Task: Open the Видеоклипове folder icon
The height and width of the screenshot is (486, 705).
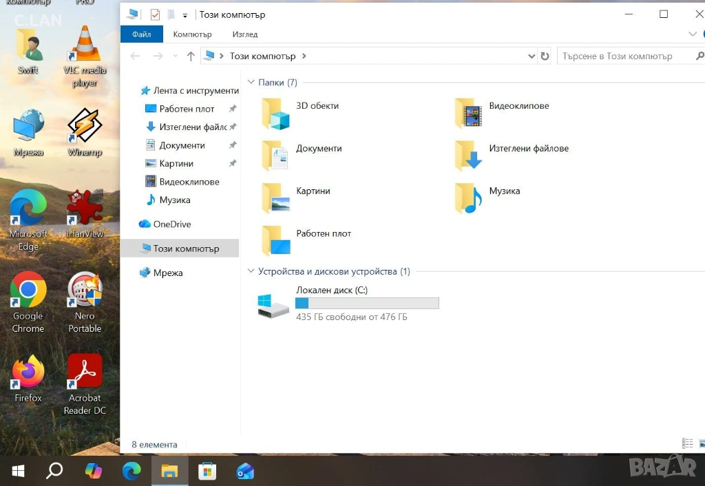Action: point(469,113)
